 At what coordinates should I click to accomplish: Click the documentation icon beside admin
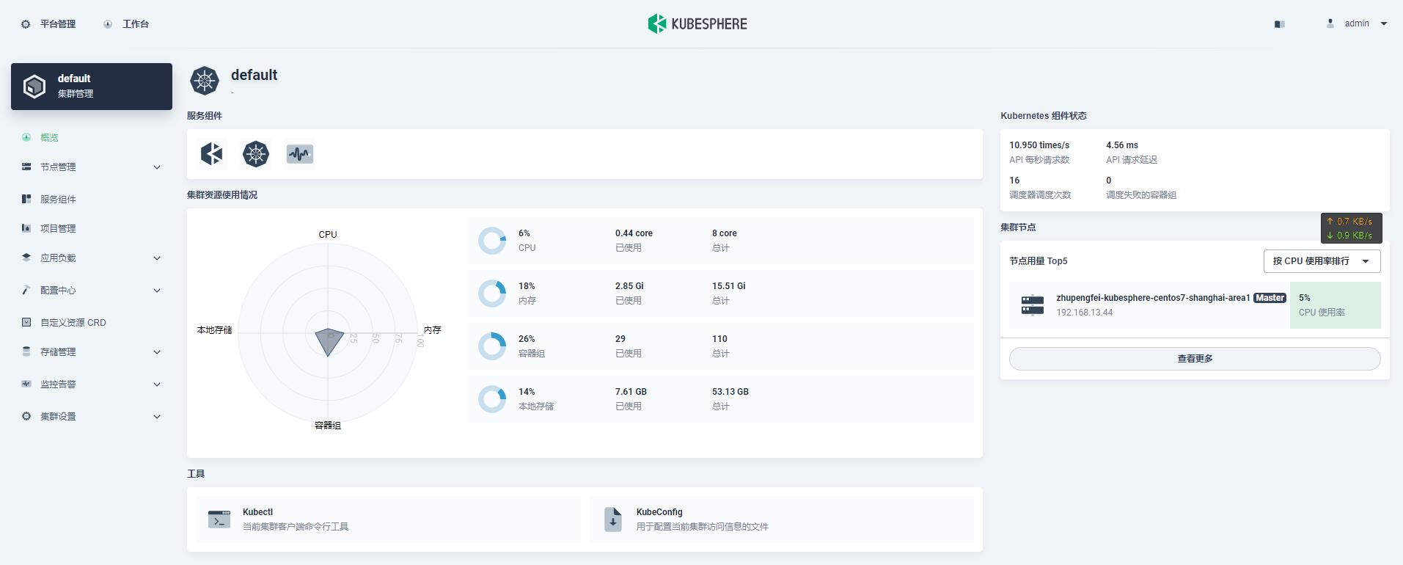tap(1280, 24)
